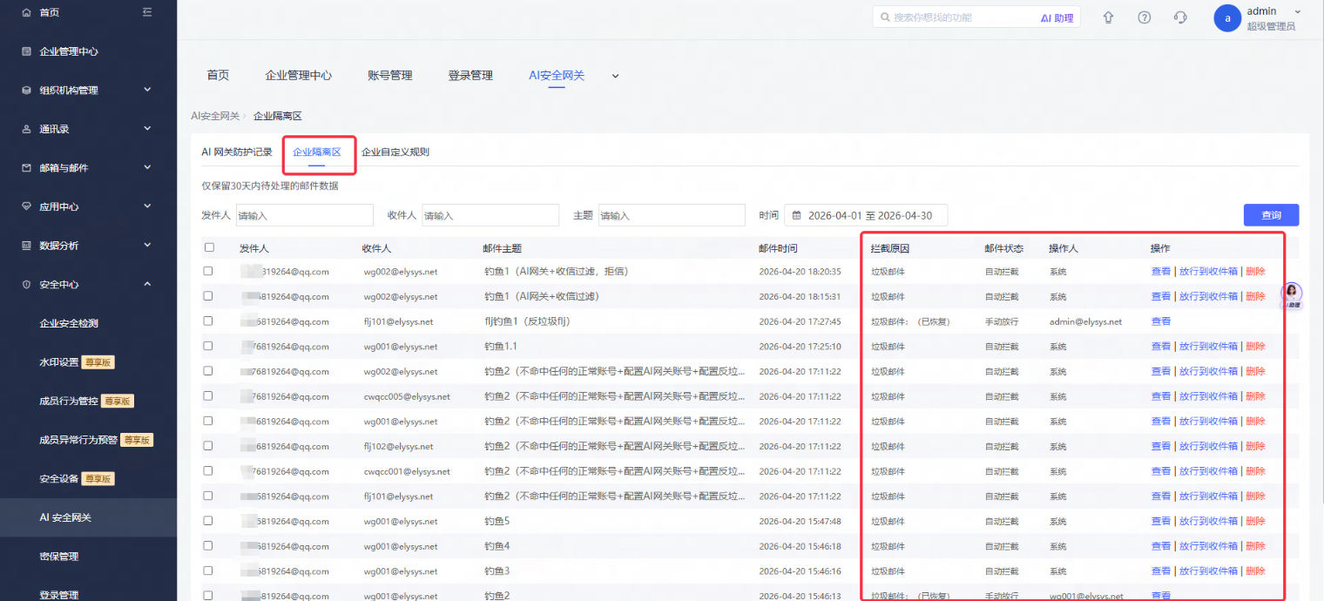Check the row with subject 钓鱼5
1324x601 pixels.
[208, 521]
